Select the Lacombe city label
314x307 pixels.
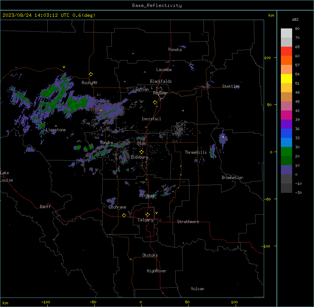pyautogui.click(x=164, y=70)
